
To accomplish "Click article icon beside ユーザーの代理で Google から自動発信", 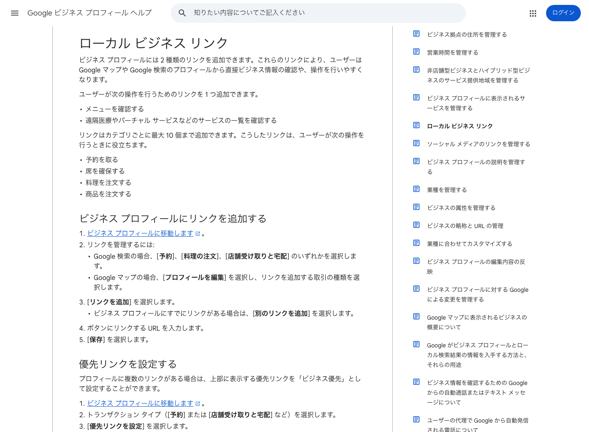I will (x=416, y=419).
